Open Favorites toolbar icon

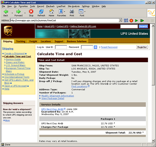point(61,11)
